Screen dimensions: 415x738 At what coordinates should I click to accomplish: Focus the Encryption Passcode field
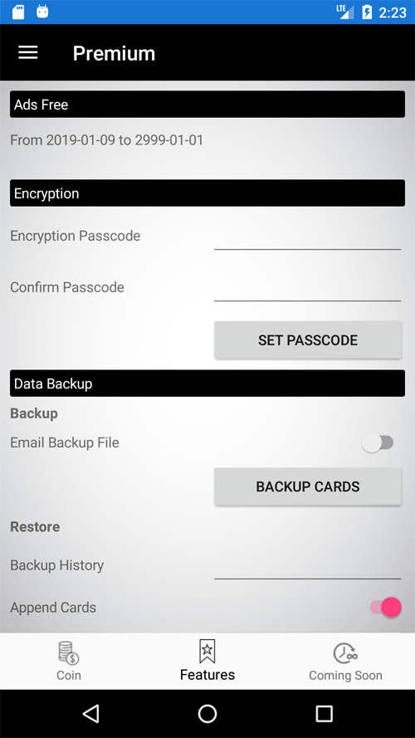pyautogui.click(x=308, y=236)
